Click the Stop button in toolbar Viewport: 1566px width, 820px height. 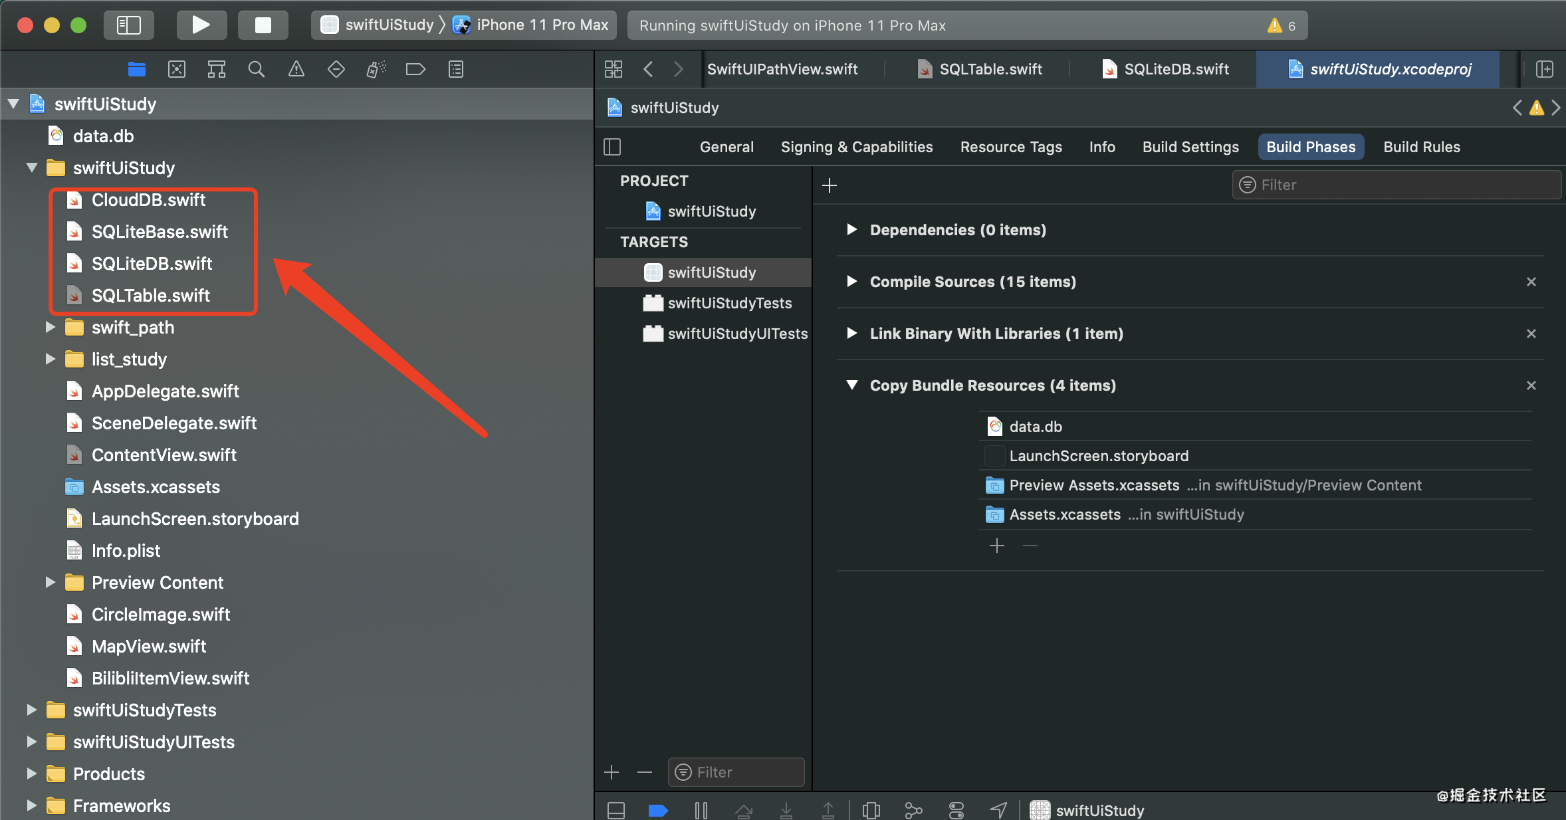coord(263,25)
